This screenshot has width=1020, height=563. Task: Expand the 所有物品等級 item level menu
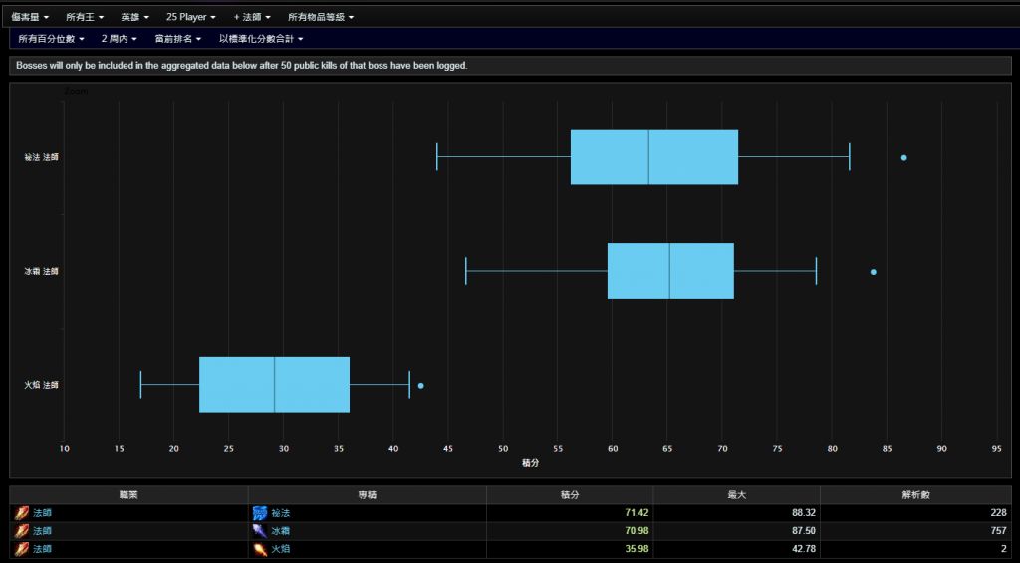pos(320,17)
